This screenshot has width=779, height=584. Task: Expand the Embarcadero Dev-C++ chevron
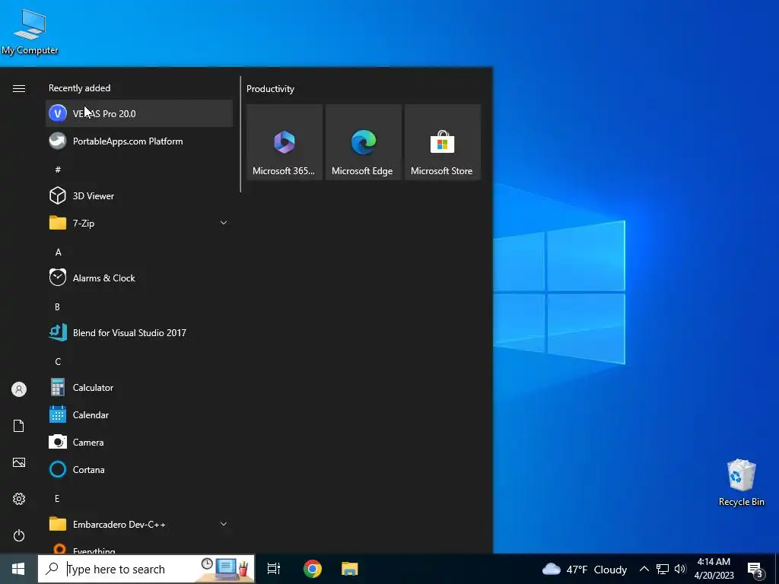(224, 524)
